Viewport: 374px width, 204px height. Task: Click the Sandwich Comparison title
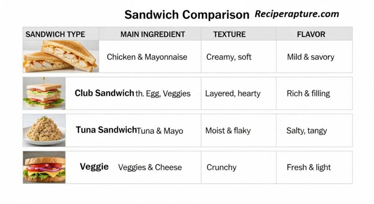pos(187,15)
